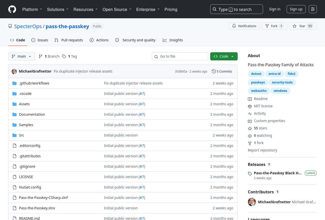Switch to the Pull requests tab
The width and height of the screenshot is (325, 220).
69,40
